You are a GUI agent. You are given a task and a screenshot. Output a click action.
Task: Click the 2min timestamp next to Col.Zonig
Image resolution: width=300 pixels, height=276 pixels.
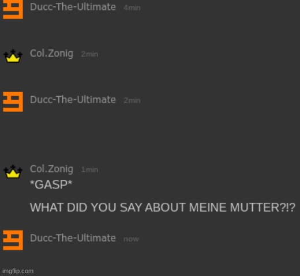89,54
